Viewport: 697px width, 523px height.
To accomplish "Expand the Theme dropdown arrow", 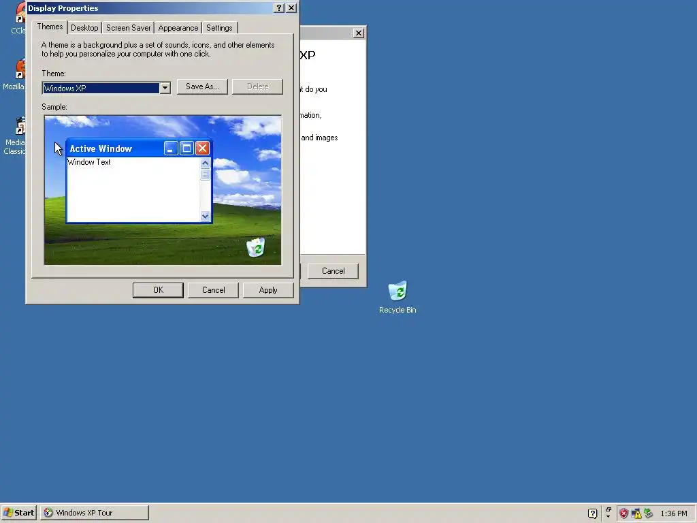I will click(x=165, y=88).
